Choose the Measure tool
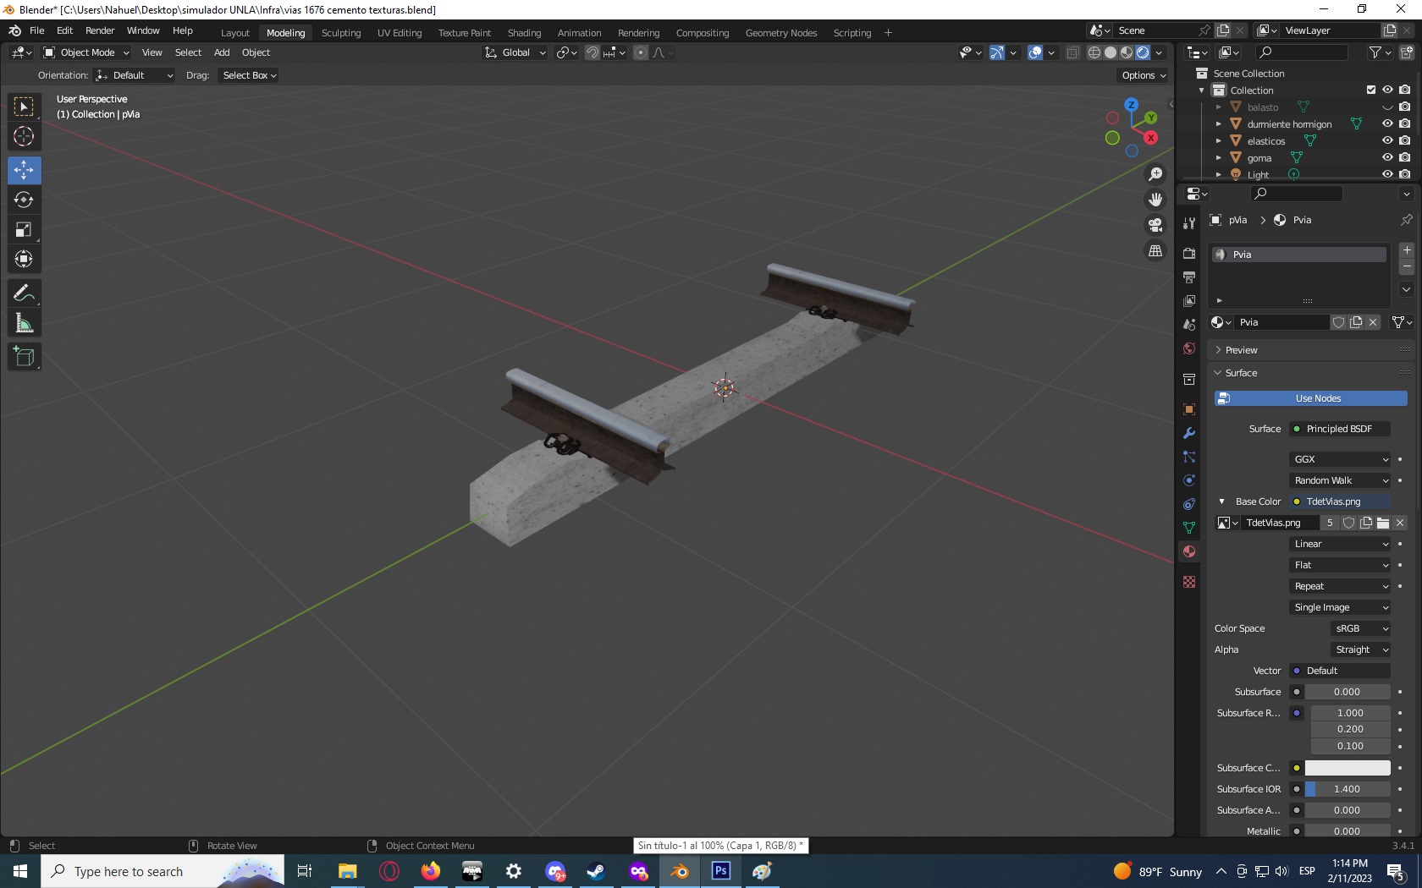This screenshot has height=888, width=1422. (24, 323)
